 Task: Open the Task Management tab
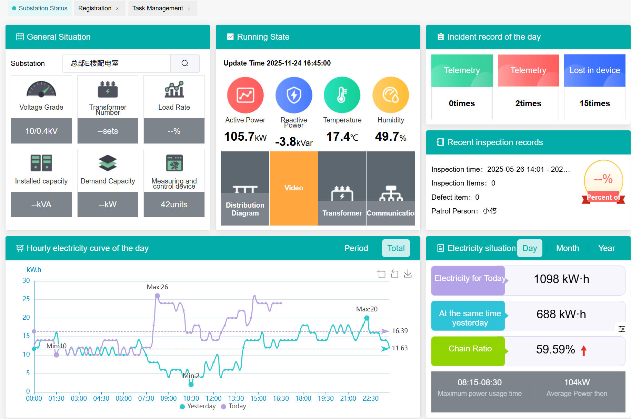(x=158, y=8)
